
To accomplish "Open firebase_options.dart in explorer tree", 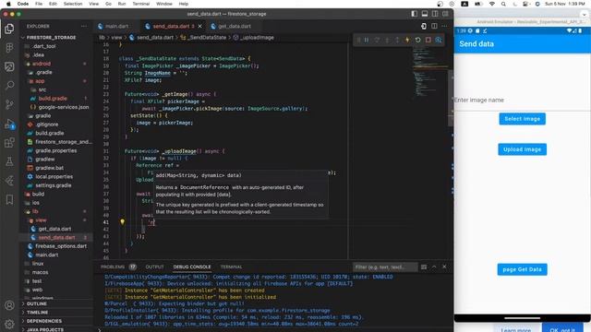I will (x=61, y=246).
